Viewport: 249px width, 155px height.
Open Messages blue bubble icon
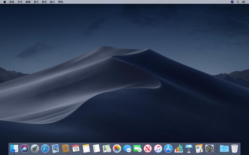click(127, 149)
